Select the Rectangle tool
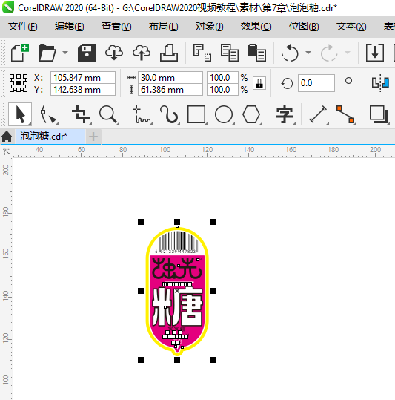The image size is (395, 400). click(x=196, y=114)
